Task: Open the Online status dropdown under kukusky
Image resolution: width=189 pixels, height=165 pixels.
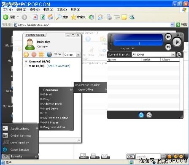Action: click(x=42, y=46)
